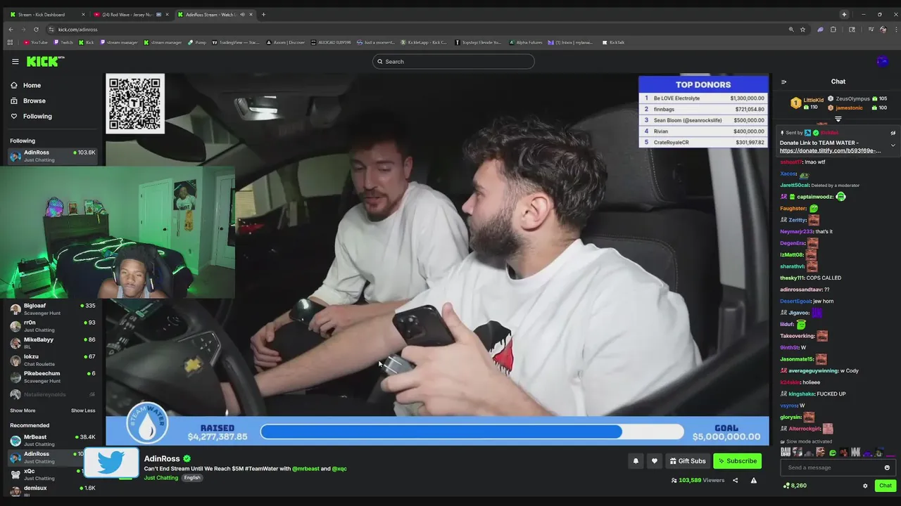Open the MikeBabyy channel
901x506 pixels.
point(53,343)
